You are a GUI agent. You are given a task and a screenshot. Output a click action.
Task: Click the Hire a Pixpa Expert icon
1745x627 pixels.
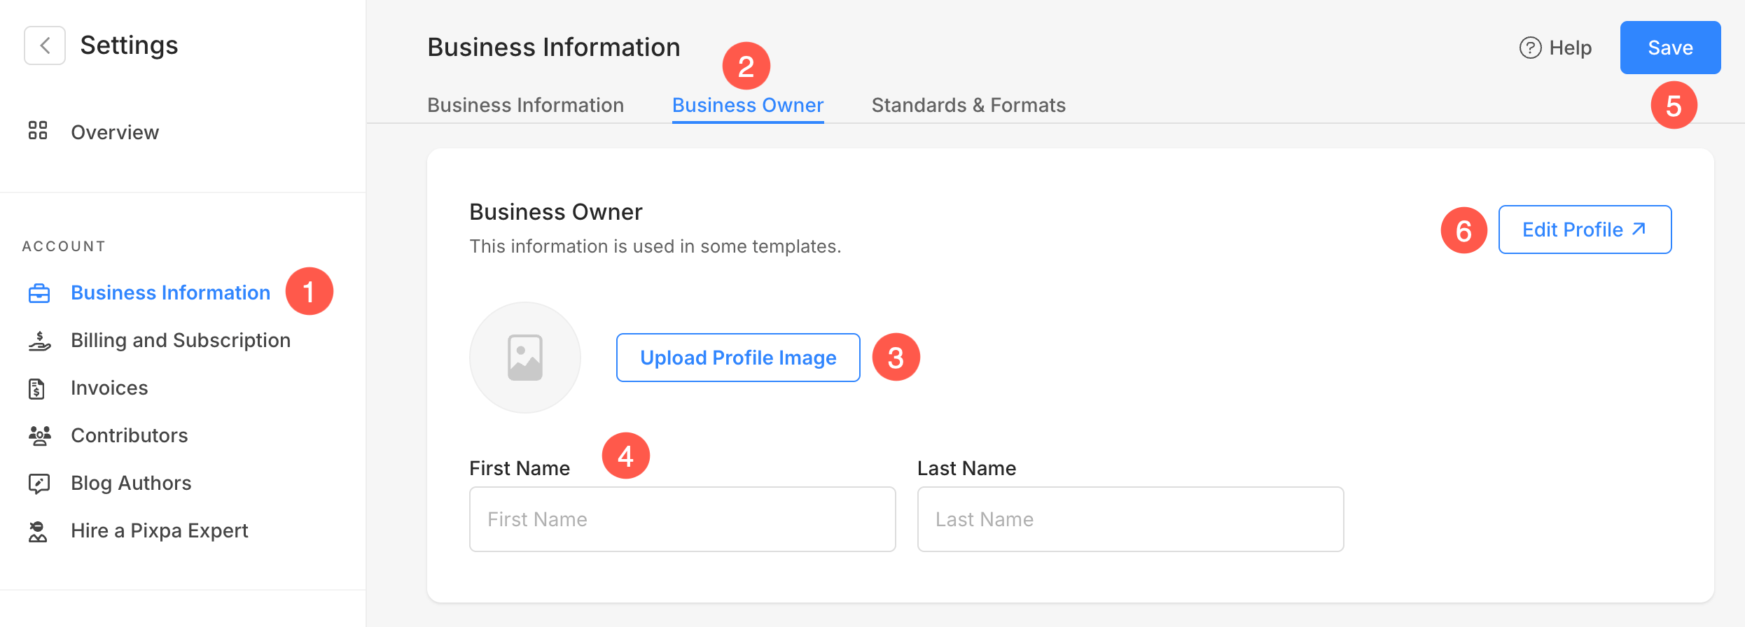pyautogui.click(x=38, y=531)
